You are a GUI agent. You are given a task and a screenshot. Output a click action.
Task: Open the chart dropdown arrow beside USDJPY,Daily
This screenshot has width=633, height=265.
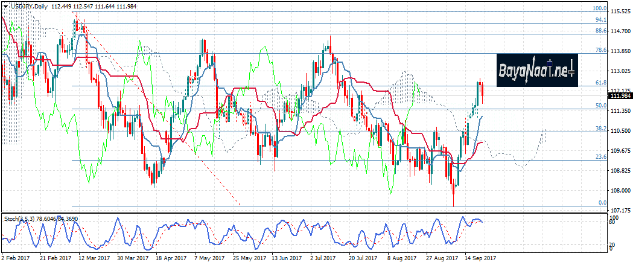click(5, 5)
